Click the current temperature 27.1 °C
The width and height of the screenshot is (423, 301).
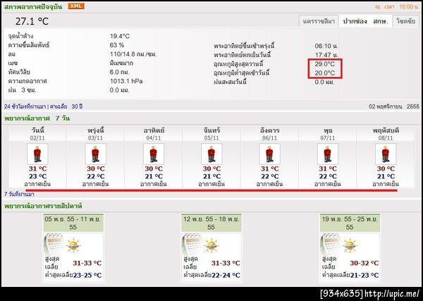[x=32, y=21]
